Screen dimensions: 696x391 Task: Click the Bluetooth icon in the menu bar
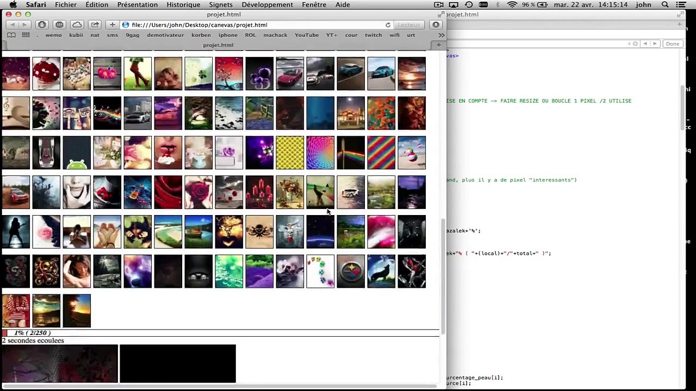pos(498,5)
